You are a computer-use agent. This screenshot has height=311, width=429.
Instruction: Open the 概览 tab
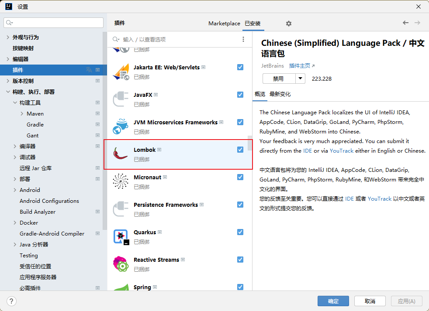tap(260, 94)
